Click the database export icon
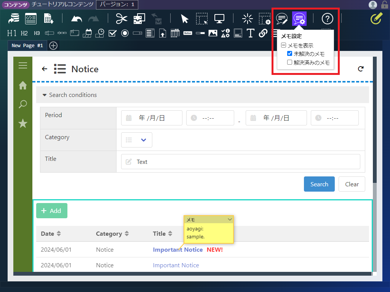Screen dimensions: 390x292 tap(14, 19)
